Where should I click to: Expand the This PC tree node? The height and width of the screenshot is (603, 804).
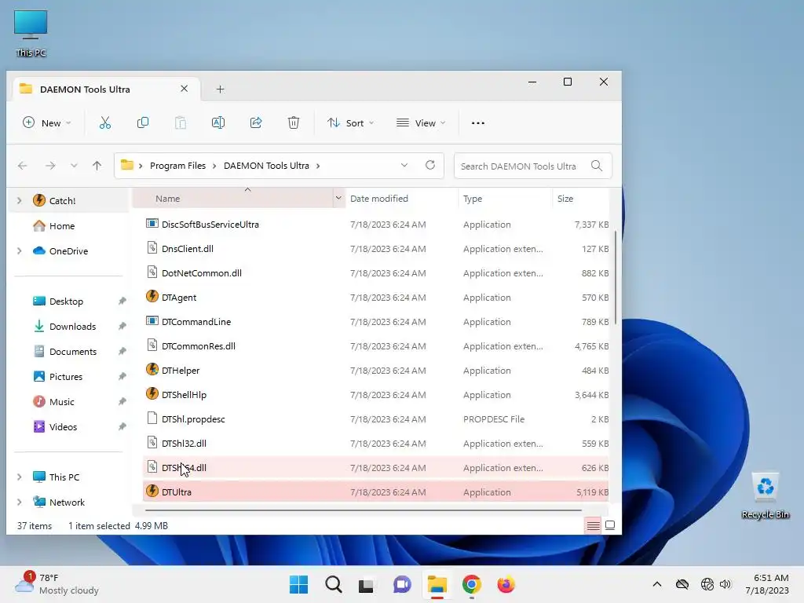click(x=20, y=477)
